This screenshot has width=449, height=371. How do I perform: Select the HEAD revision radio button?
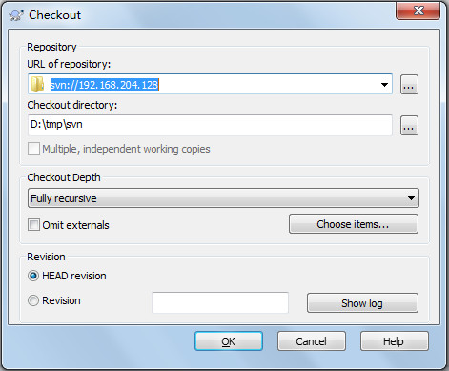(x=33, y=276)
